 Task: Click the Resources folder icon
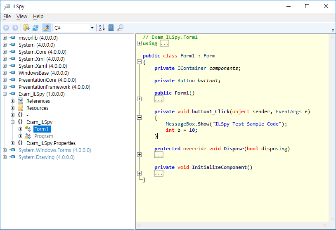coord(21,108)
